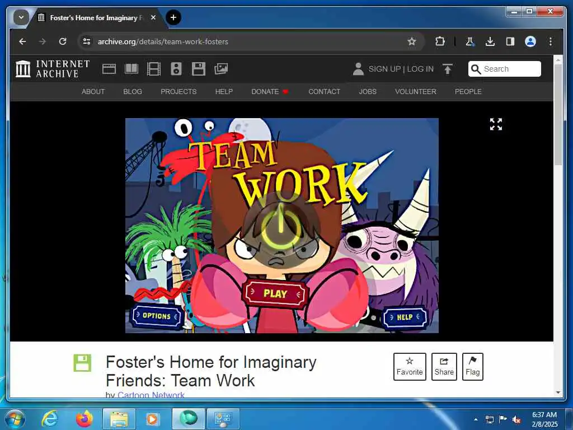Viewport: 573px width, 430px height.
Task: Toggle fullscreen for the emulator
Action: pyautogui.click(x=496, y=124)
